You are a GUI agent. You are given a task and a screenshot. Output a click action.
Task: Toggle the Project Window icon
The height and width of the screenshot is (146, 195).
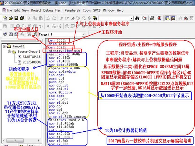point(167,18)
